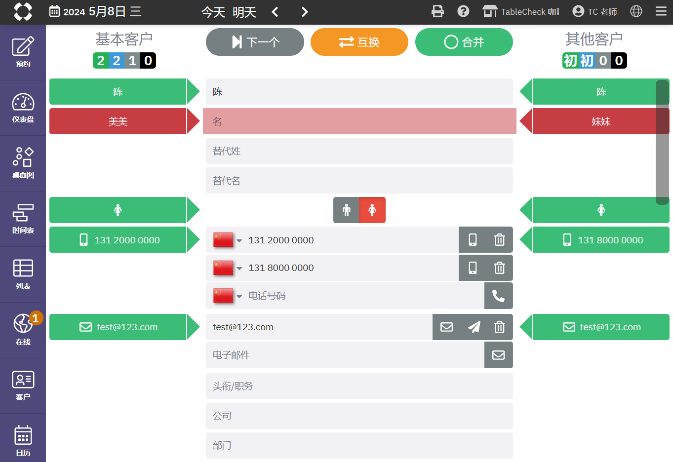This screenshot has height=462, width=673.
Task: Go to previous day arrow
Action: [x=275, y=12]
